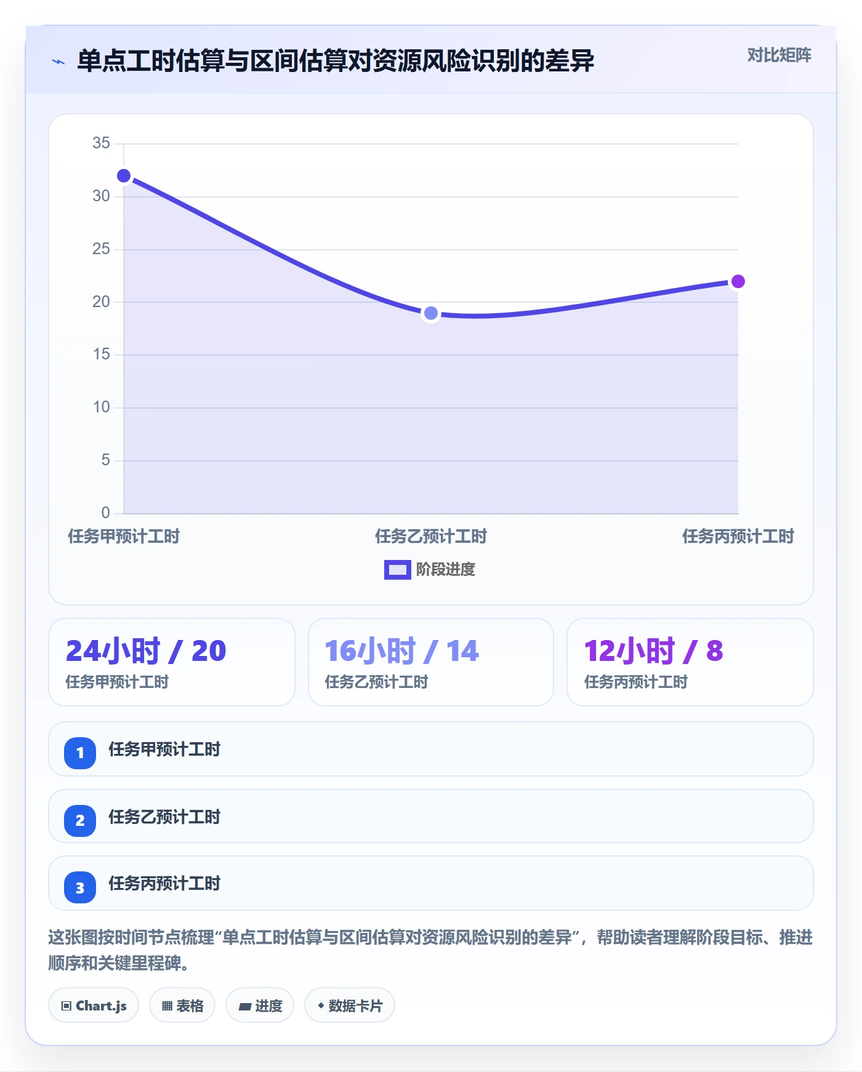Select the 任务甲预计工时 data point on the chart
The image size is (862, 1072).
(124, 176)
